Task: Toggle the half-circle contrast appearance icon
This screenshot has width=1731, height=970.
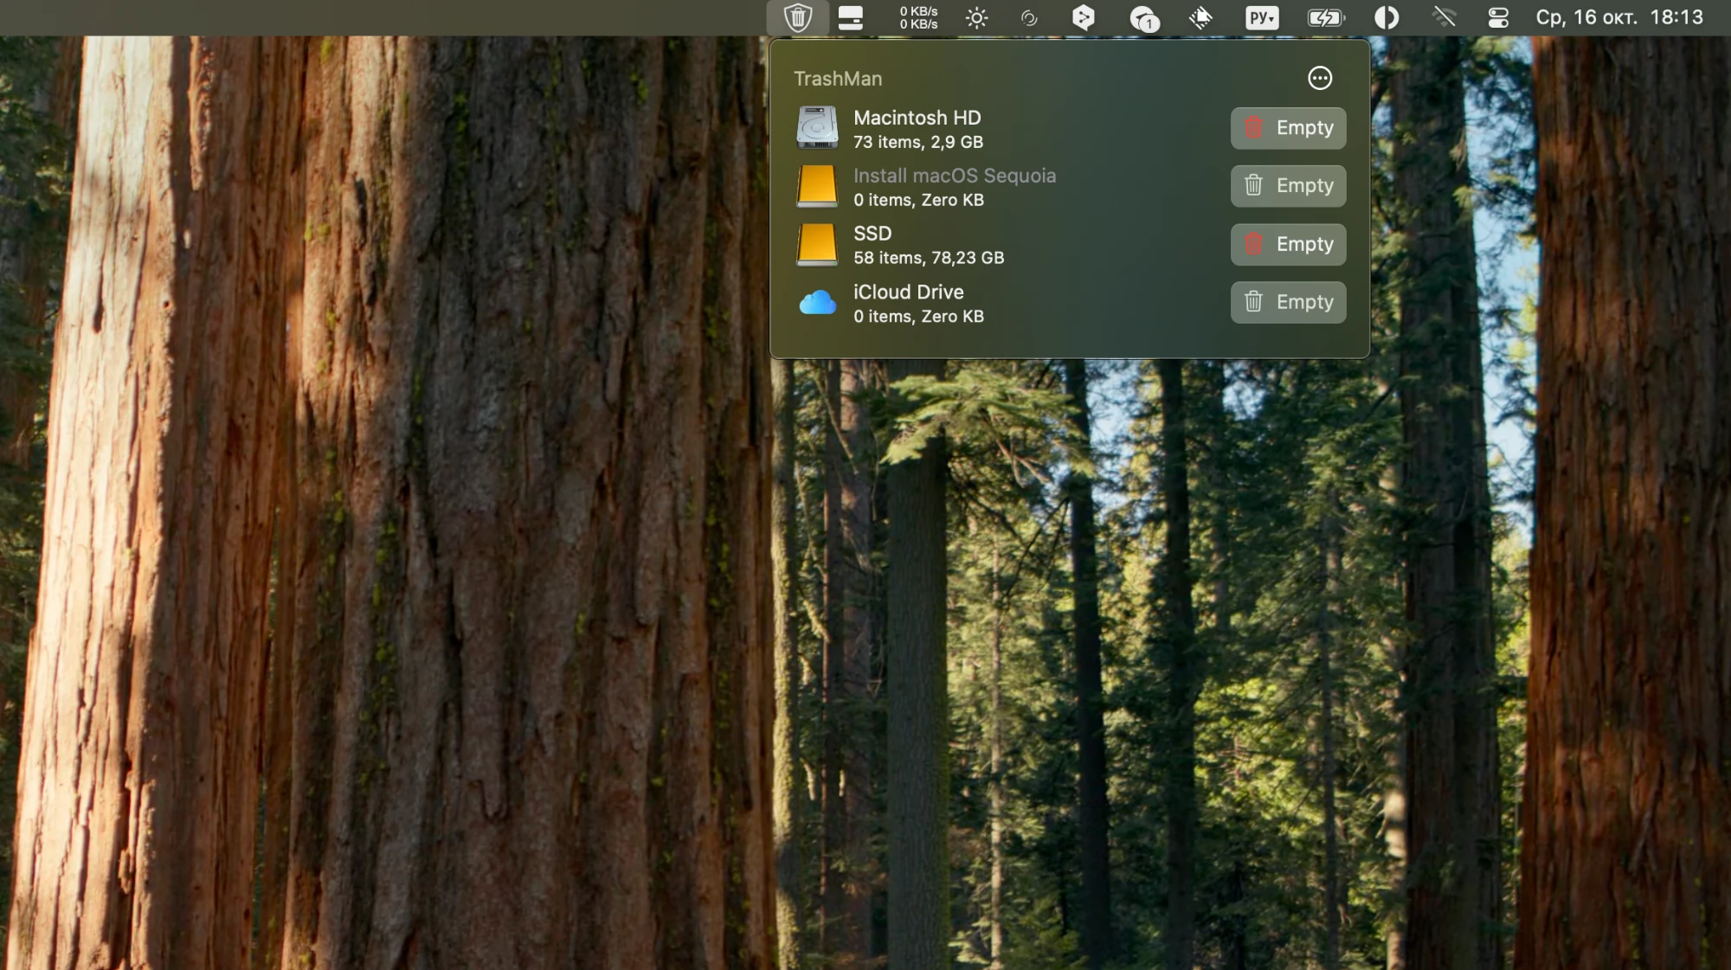Action: (1386, 17)
